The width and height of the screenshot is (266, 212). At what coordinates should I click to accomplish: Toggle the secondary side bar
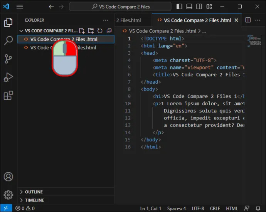[199, 7]
